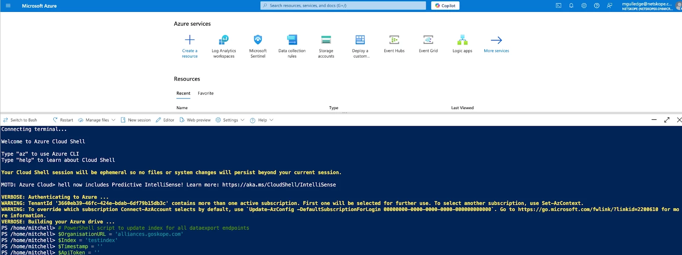Sort resources by Last Viewed column header
This screenshot has width=682, height=255.
[x=462, y=108]
